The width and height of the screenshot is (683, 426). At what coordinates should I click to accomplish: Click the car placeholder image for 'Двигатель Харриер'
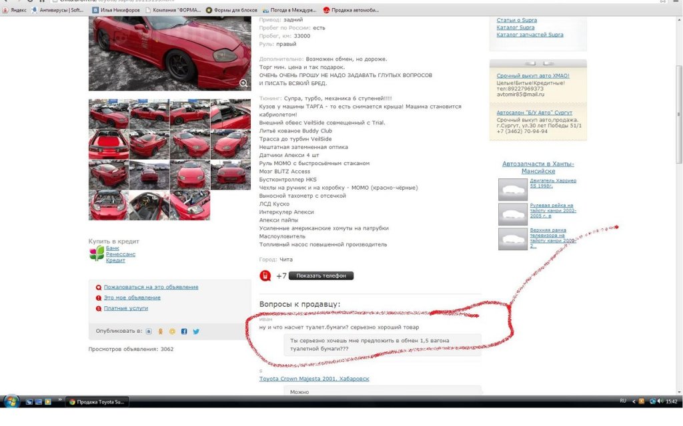pos(513,190)
